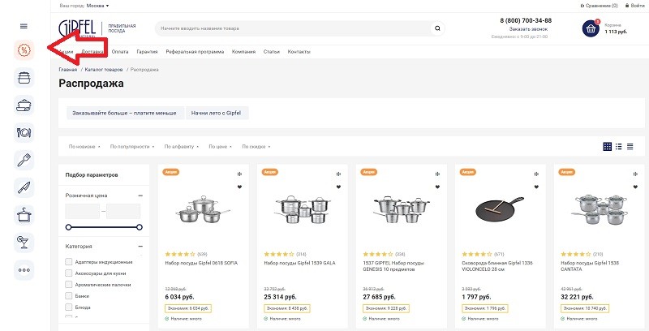
Task: Click the cocktail glass category icon
Action: click(24, 241)
